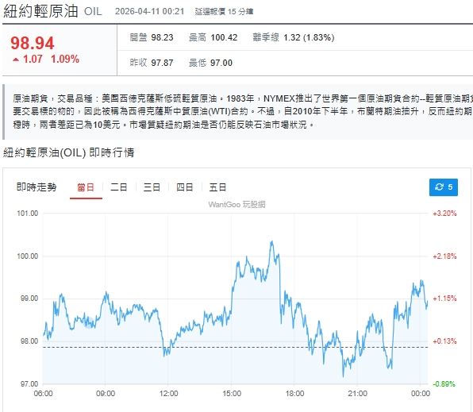The height and width of the screenshot is (412, 473).
Task: Click the +2.18% axis label
Action: 444,256
